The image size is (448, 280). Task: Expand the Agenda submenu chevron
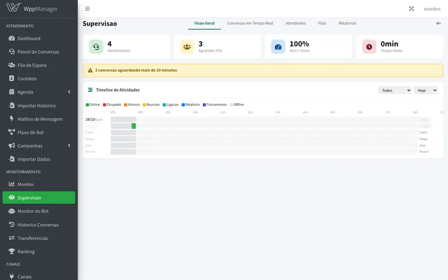coord(69,92)
